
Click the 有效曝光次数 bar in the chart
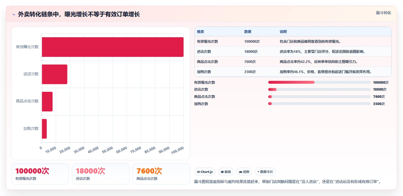click(x=113, y=47)
